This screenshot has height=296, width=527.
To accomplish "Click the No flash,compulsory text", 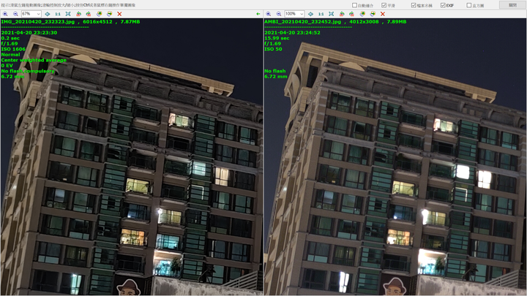I will coord(28,71).
